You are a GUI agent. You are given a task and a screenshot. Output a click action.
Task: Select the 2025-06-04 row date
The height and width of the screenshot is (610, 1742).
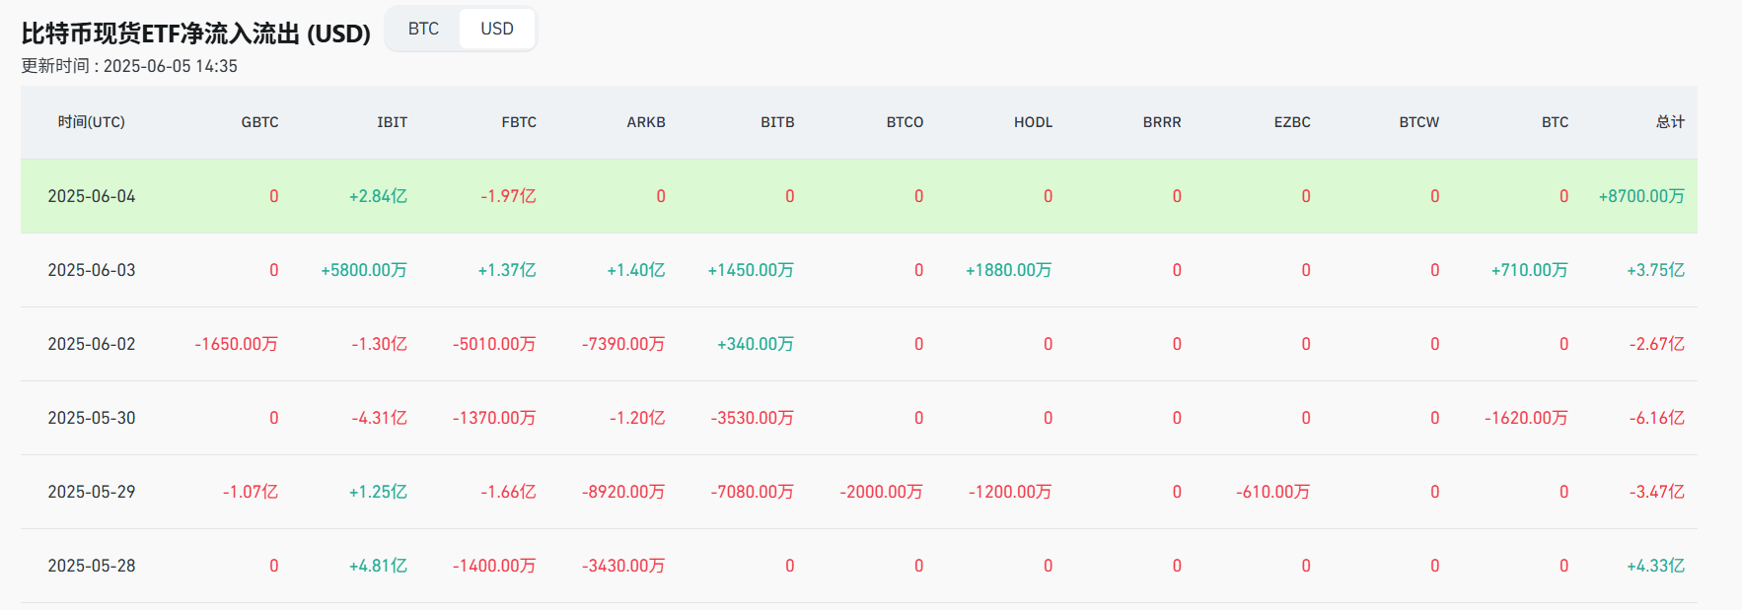coord(92,196)
